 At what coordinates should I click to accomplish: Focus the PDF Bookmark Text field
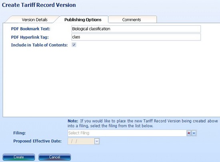pyautogui.click(x=136, y=29)
